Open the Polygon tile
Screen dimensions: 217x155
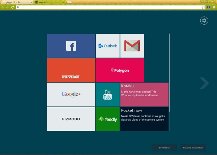(120, 70)
